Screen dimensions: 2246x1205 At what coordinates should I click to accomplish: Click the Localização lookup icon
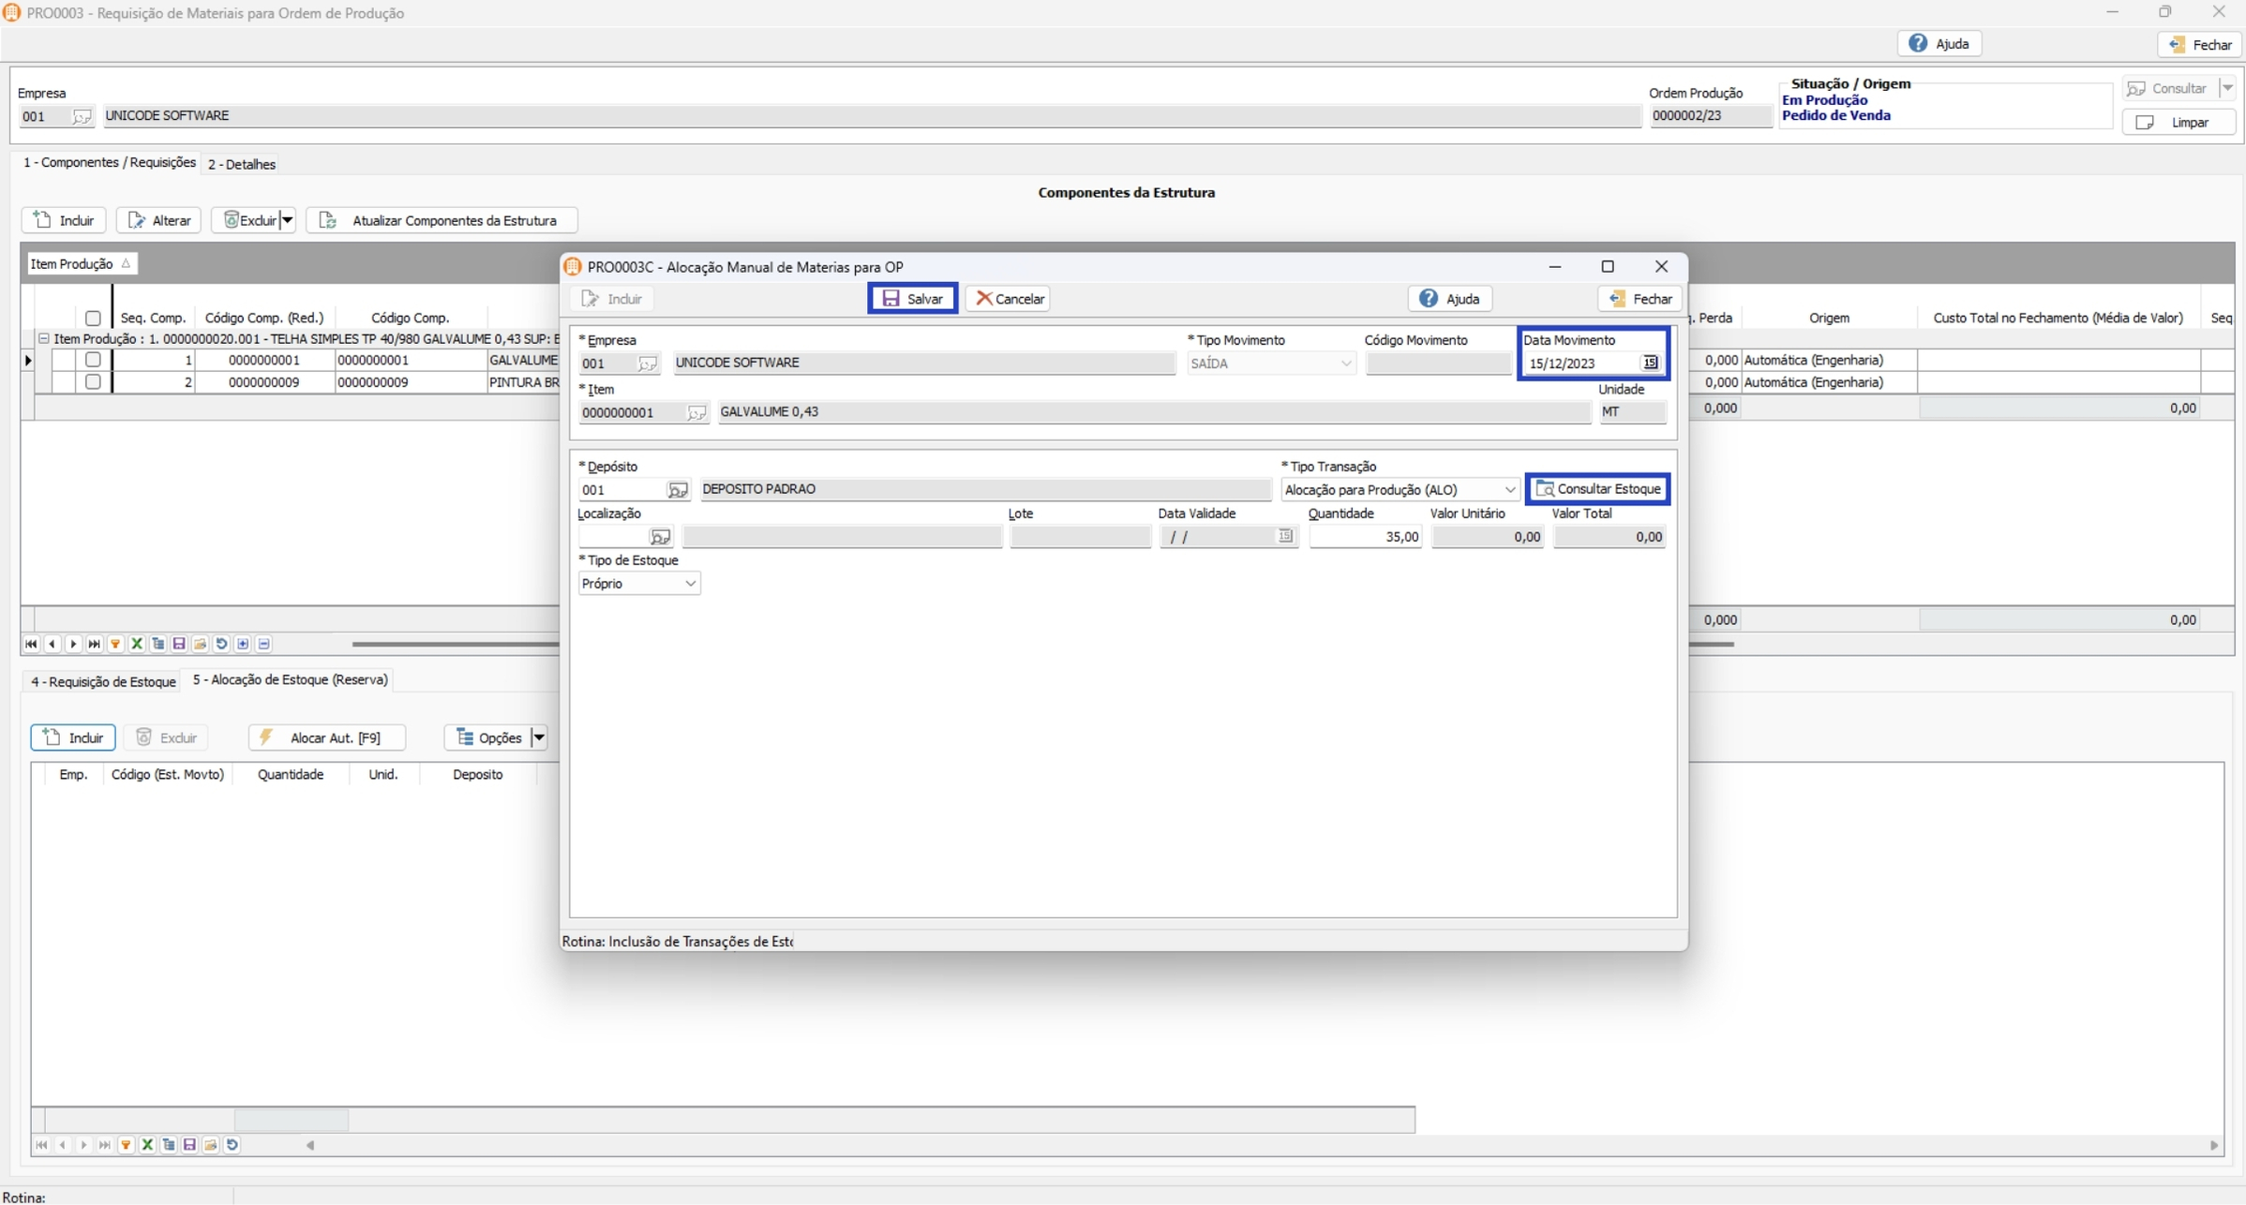[x=660, y=537]
